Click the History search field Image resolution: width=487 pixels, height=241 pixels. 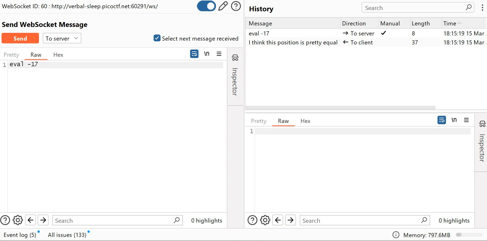[x=414, y=8]
